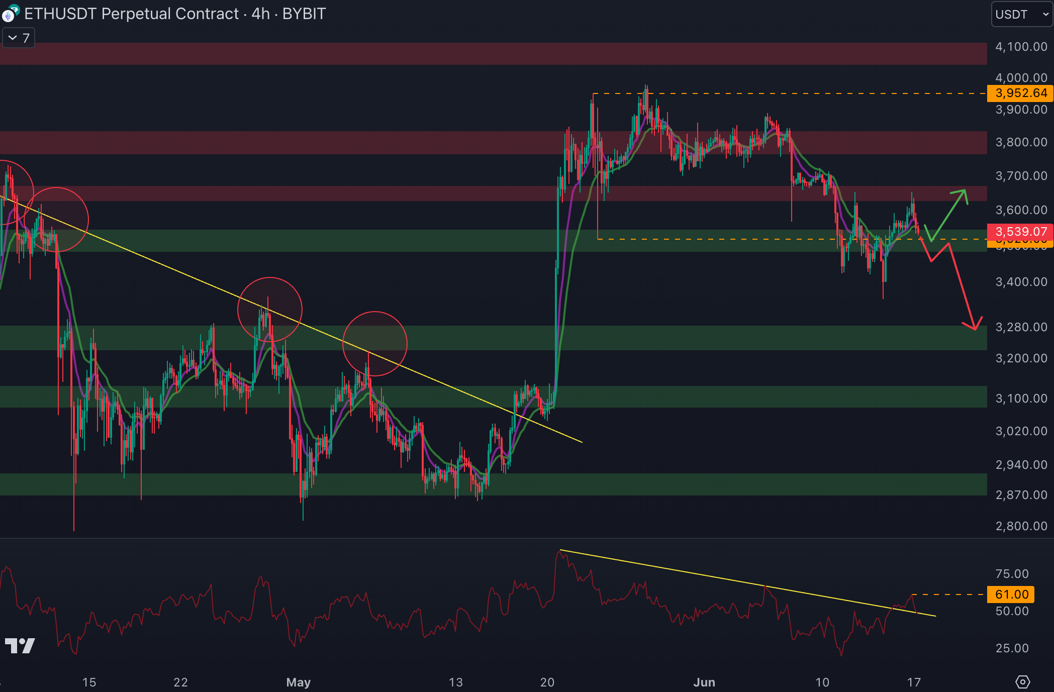Click the orange 61.00 RSI value label
Image resolution: width=1054 pixels, height=692 pixels.
1011,595
